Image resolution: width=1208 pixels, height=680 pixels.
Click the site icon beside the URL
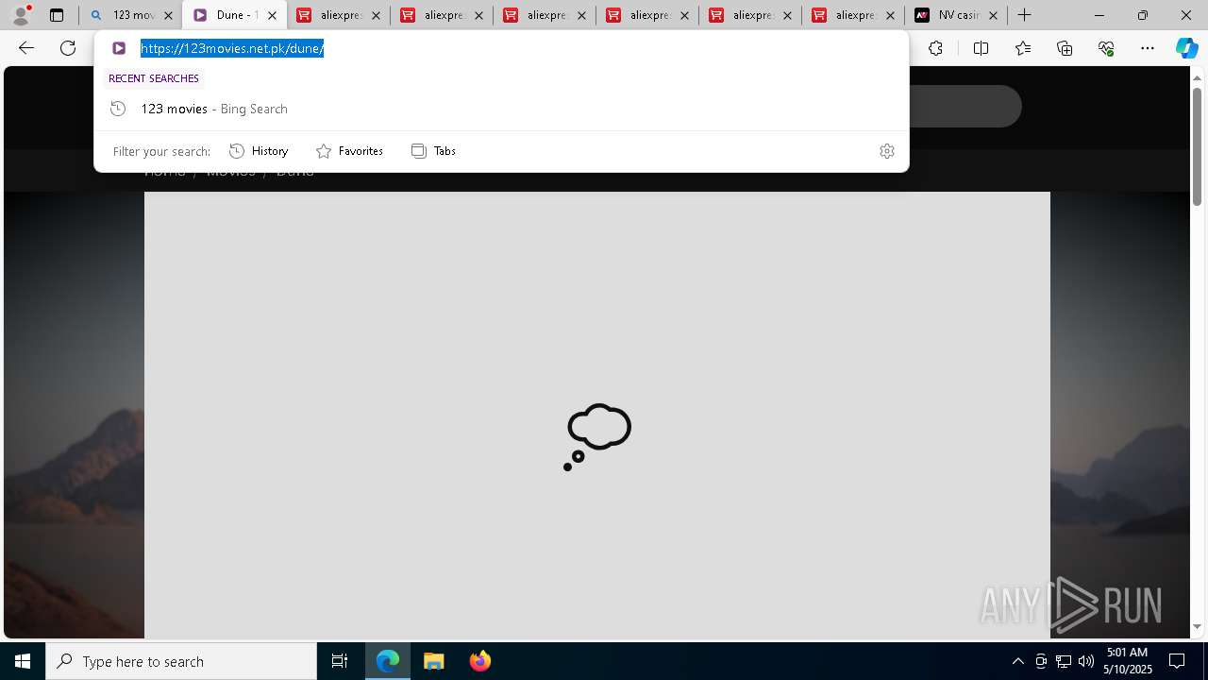click(x=119, y=48)
